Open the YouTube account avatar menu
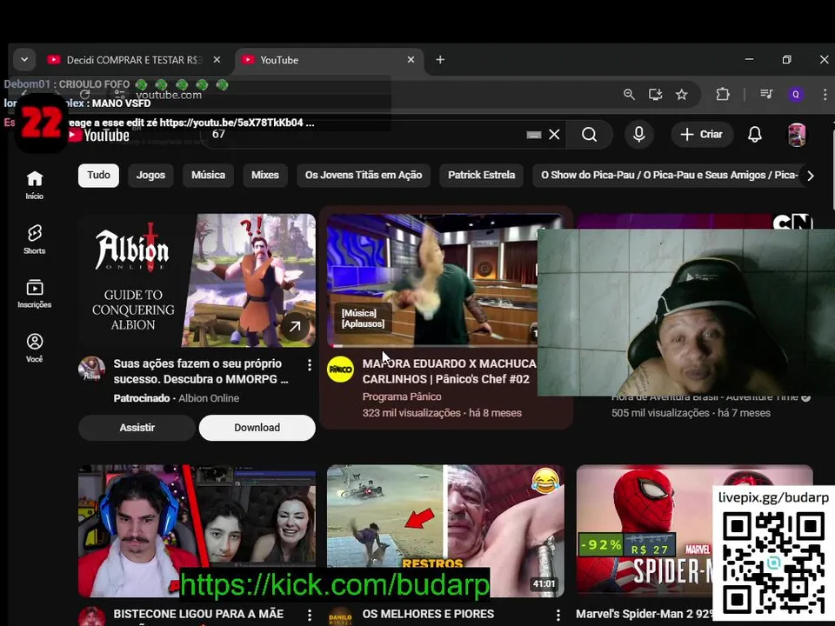Viewport: 835px width, 626px height. (x=797, y=135)
